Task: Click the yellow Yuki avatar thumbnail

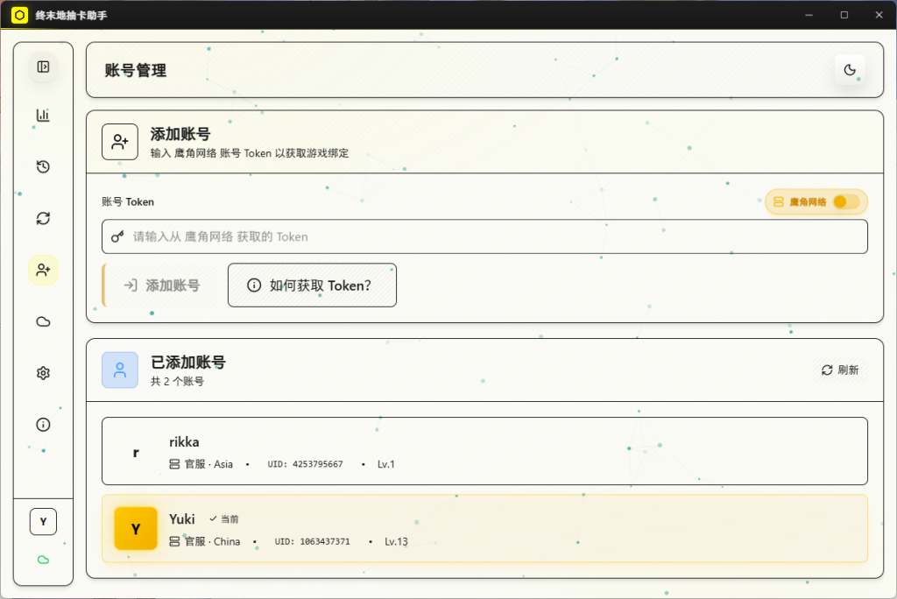Action: coord(136,529)
